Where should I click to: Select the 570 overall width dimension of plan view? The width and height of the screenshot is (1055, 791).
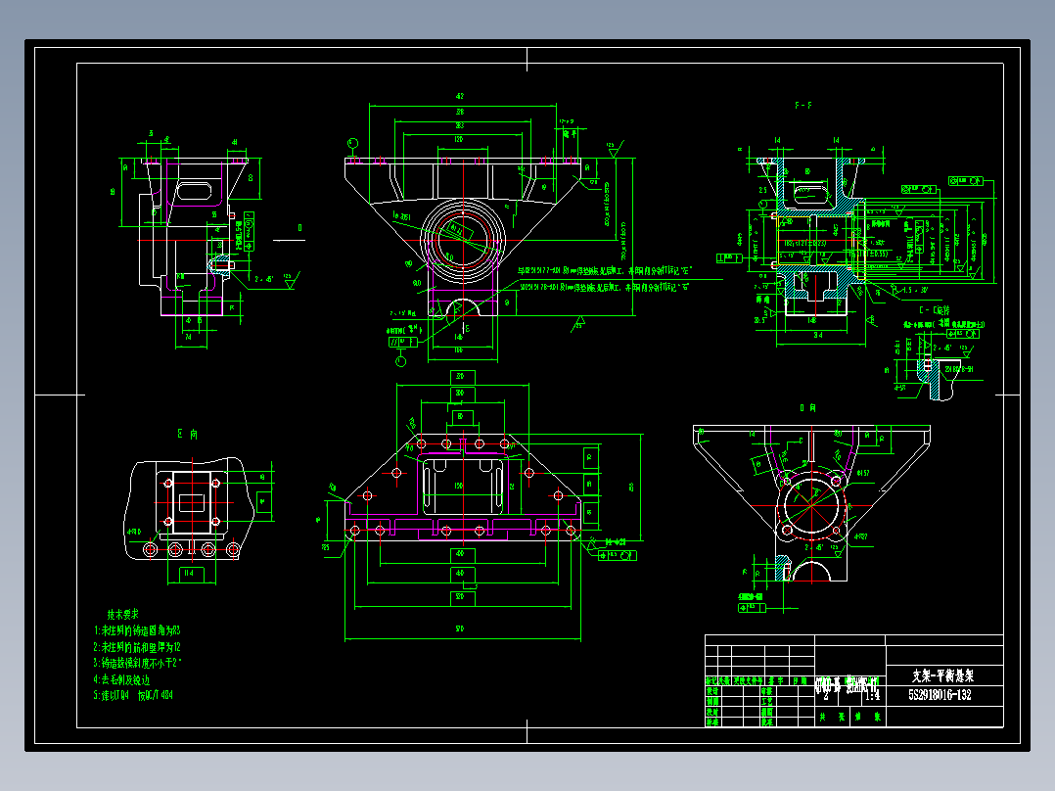[x=460, y=628]
